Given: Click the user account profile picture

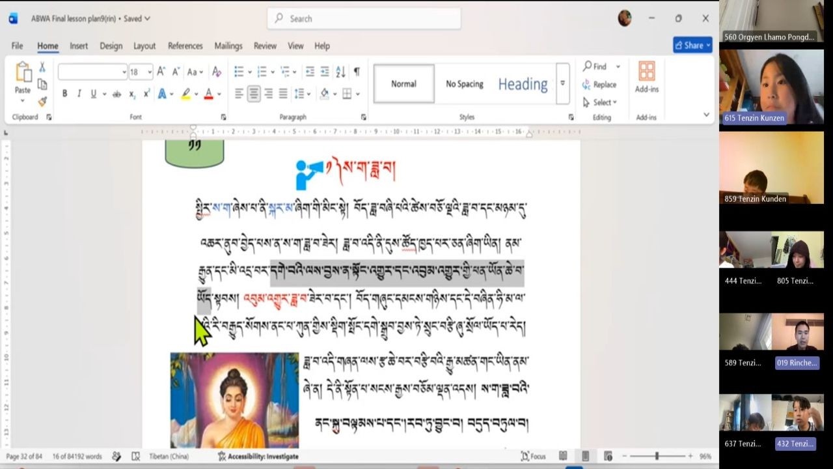Looking at the screenshot, I should click(624, 18).
